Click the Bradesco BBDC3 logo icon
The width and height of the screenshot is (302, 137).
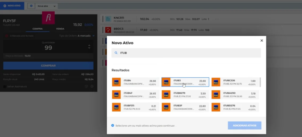108,30
